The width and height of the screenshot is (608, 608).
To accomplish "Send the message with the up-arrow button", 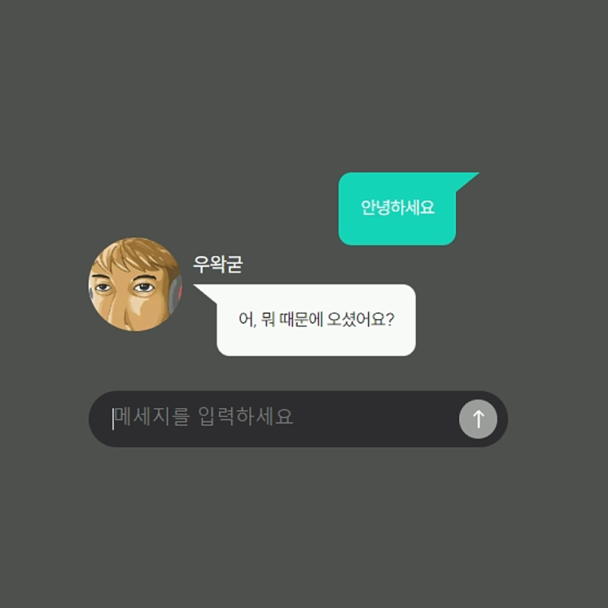I will tap(478, 419).
